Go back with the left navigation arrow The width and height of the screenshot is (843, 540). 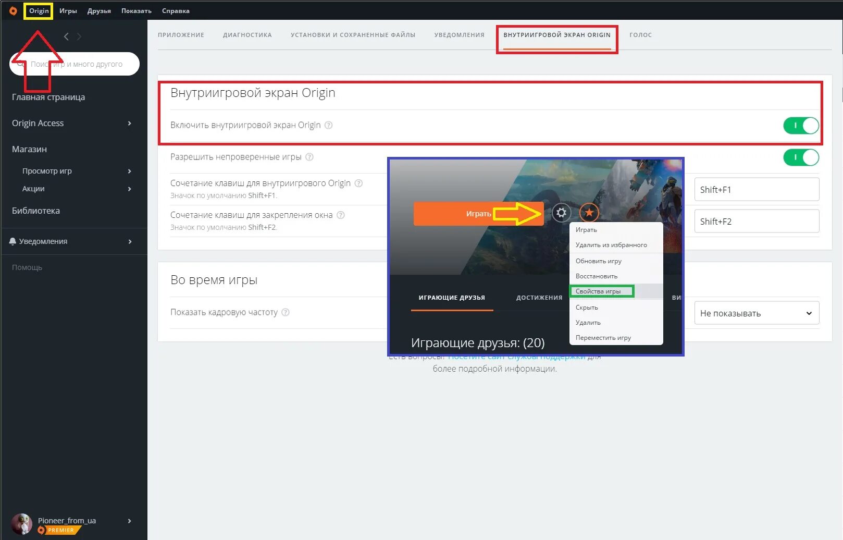[x=66, y=36]
